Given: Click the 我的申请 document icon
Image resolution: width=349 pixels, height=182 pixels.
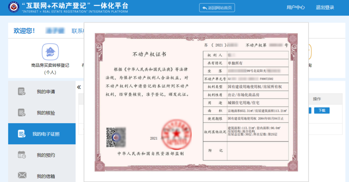Looking at the screenshot, I should [x=22, y=91].
